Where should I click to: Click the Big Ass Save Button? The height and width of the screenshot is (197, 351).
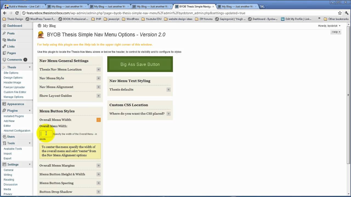click(x=140, y=64)
